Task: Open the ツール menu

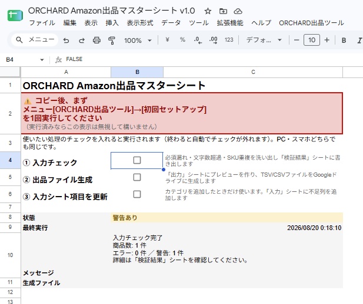Action: pos(199,23)
